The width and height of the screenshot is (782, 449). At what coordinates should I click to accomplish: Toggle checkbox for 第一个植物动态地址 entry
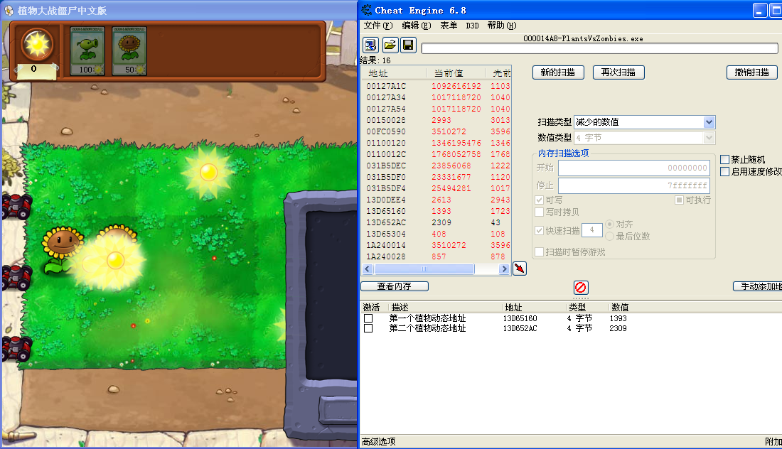click(x=368, y=318)
